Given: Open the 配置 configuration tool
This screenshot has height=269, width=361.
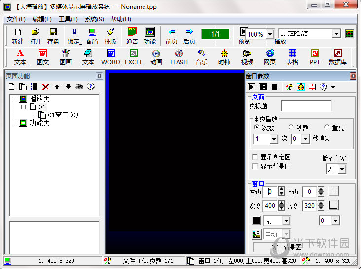Looking at the screenshot, I should coord(92,36).
